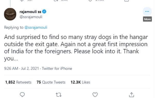Click the display name rajamouli ss
Screen dimensions: 155x98
coord(30,12)
